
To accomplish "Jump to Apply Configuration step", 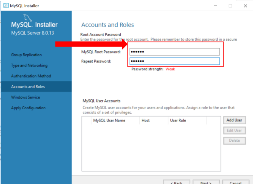I will coord(28,108).
